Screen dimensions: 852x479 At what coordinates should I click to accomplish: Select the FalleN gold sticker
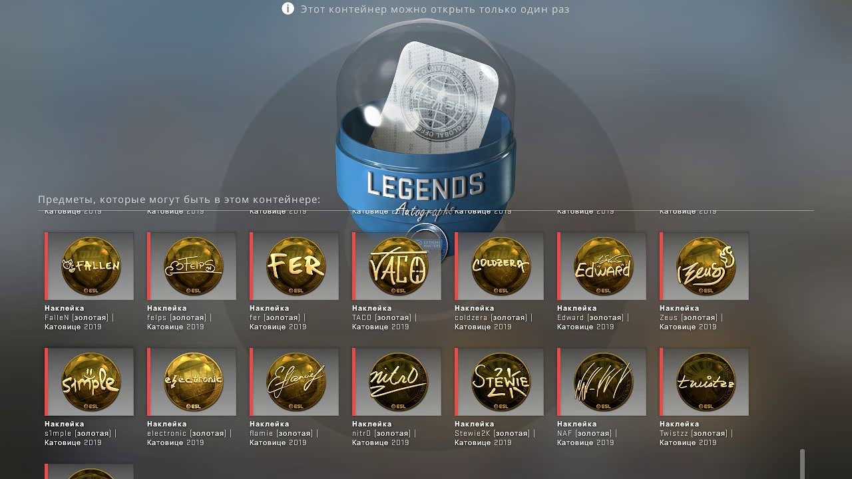pos(89,266)
